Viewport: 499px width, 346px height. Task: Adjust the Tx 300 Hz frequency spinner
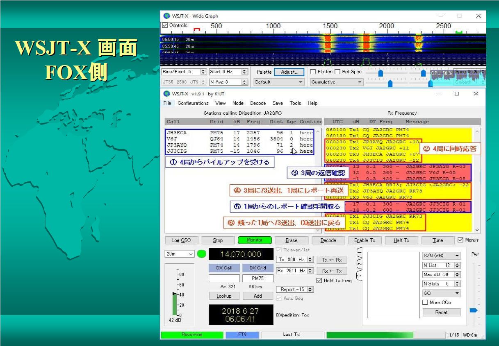tap(311, 260)
